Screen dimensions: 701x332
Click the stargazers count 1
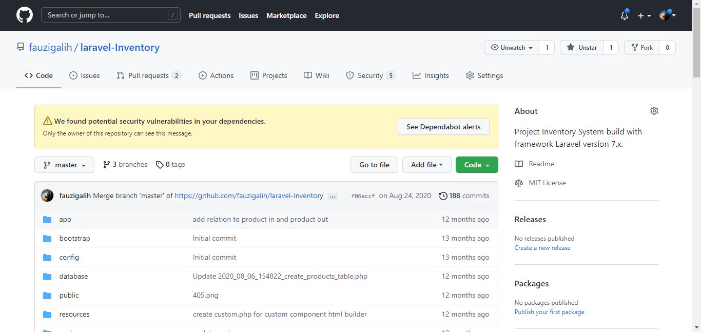tap(611, 47)
